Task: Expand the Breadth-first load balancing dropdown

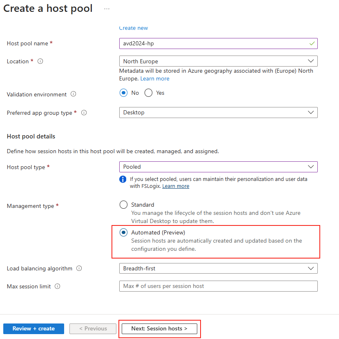Action: 219,268
